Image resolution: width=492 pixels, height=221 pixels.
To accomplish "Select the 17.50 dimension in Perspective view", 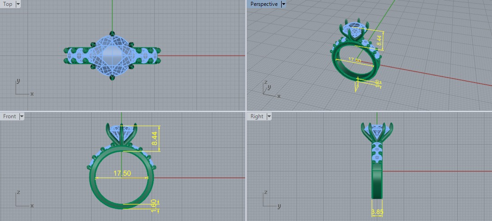I will click(x=355, y=60).
